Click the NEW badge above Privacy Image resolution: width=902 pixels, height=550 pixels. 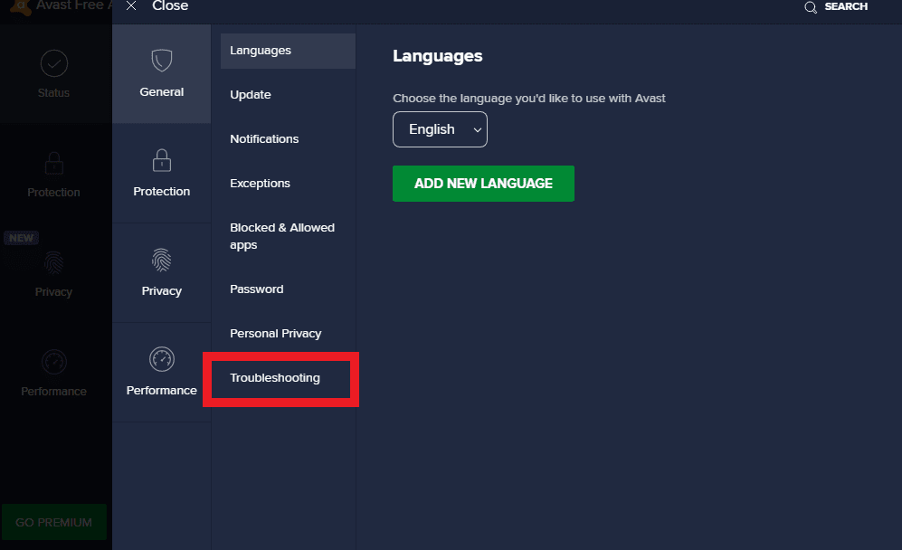pyautogui.click(x=22, y=238)
